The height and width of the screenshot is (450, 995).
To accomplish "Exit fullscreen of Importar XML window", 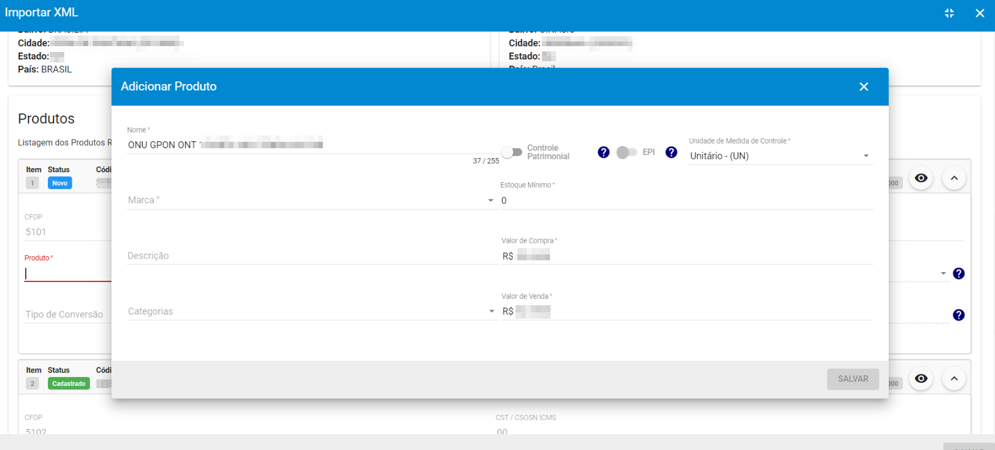I will pyautogui.click(x=949, y=13).
